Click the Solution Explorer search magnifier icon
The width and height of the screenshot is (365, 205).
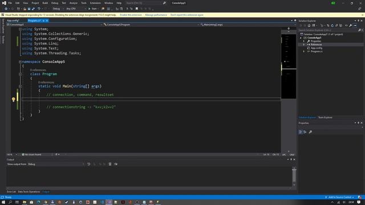(x=360, y=30)
